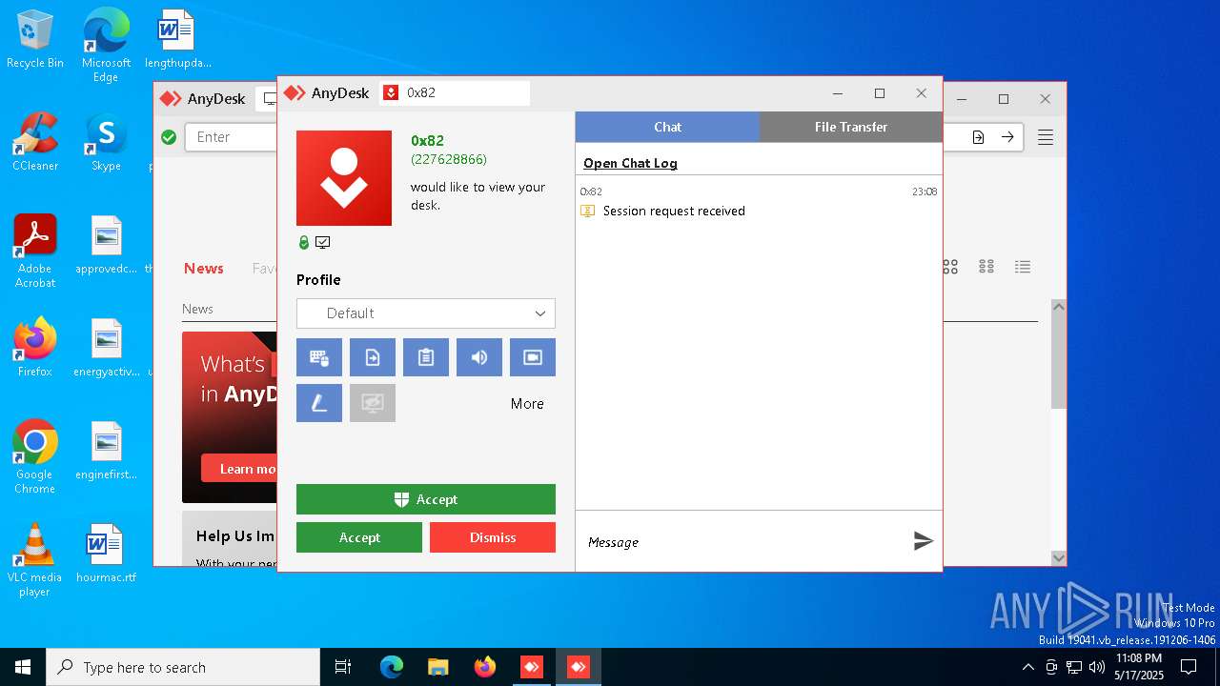The image size is (1220, 686).
Task: Switch to list view in back window
Action: (x=1023, y=267)
